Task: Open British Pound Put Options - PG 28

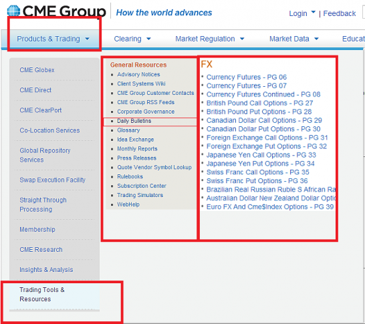Action: tap(259, 112)
